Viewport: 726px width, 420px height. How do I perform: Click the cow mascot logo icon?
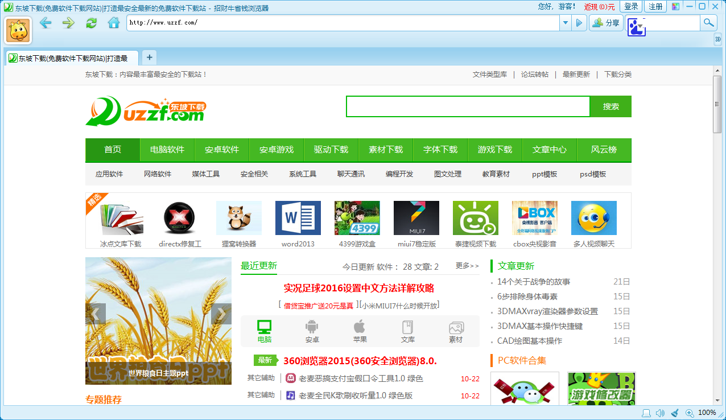(x=18, y=30)
